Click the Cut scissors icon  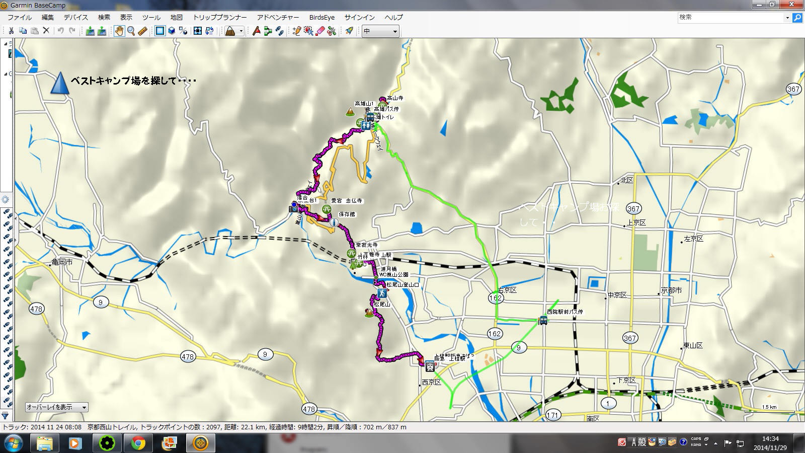[x=11, y=31]
